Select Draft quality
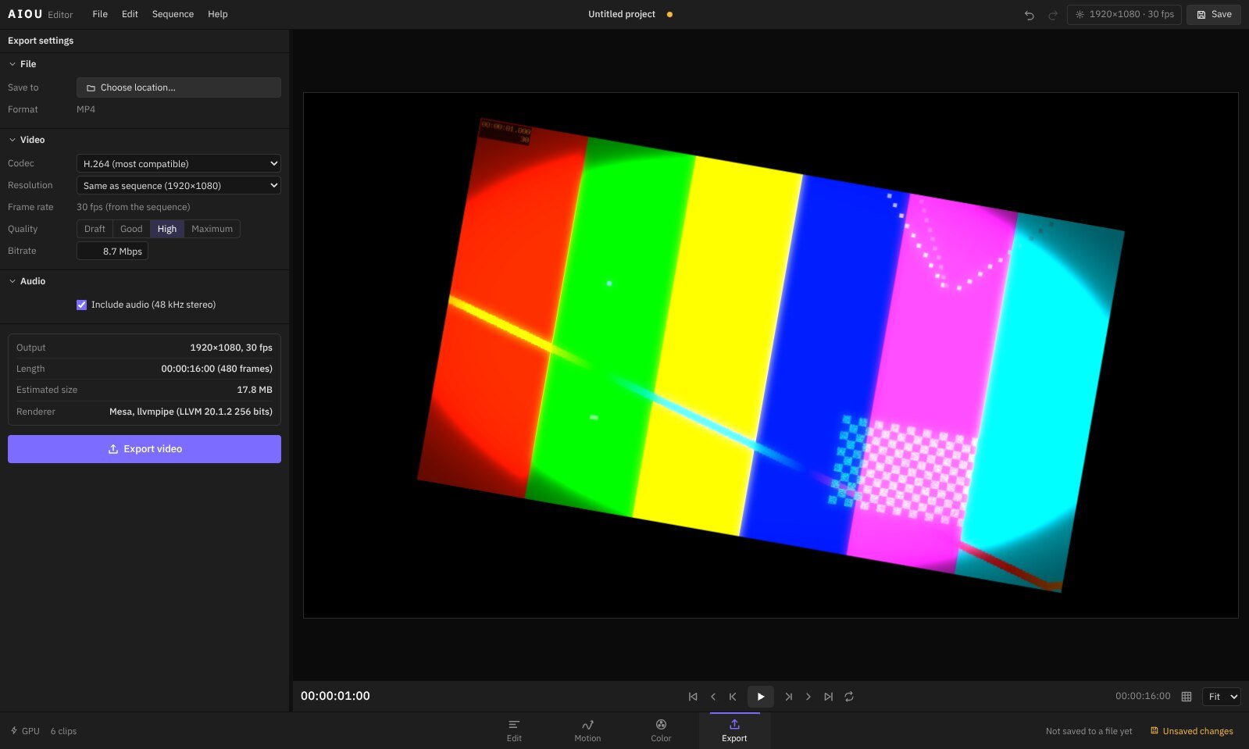This screenshot has height=749, width=1249. 95,229
